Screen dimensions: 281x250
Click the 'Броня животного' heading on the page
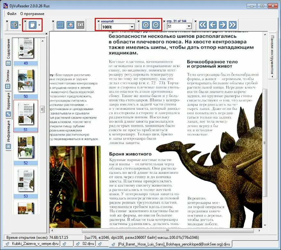(130, 154)
